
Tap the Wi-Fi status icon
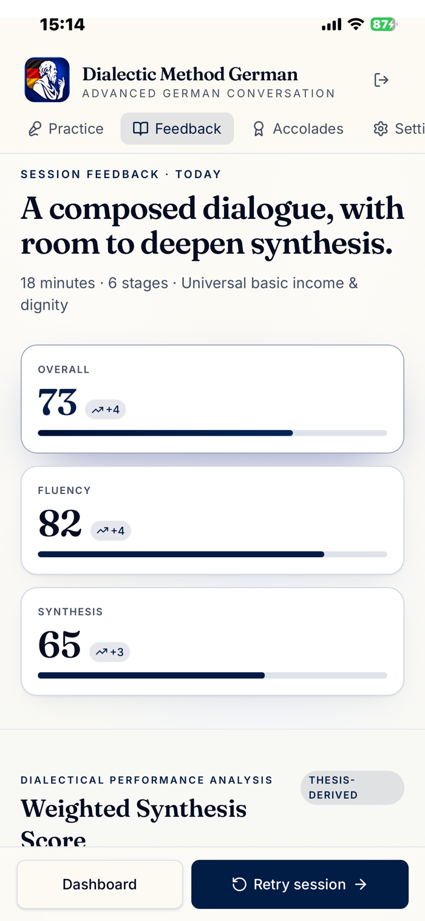click(x=356, y=24)
